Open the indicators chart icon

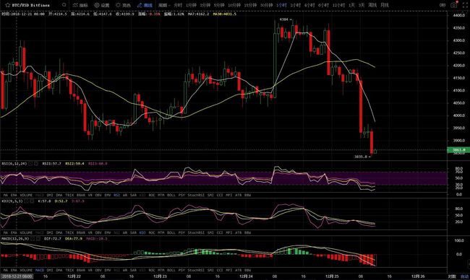click(75, 5)
